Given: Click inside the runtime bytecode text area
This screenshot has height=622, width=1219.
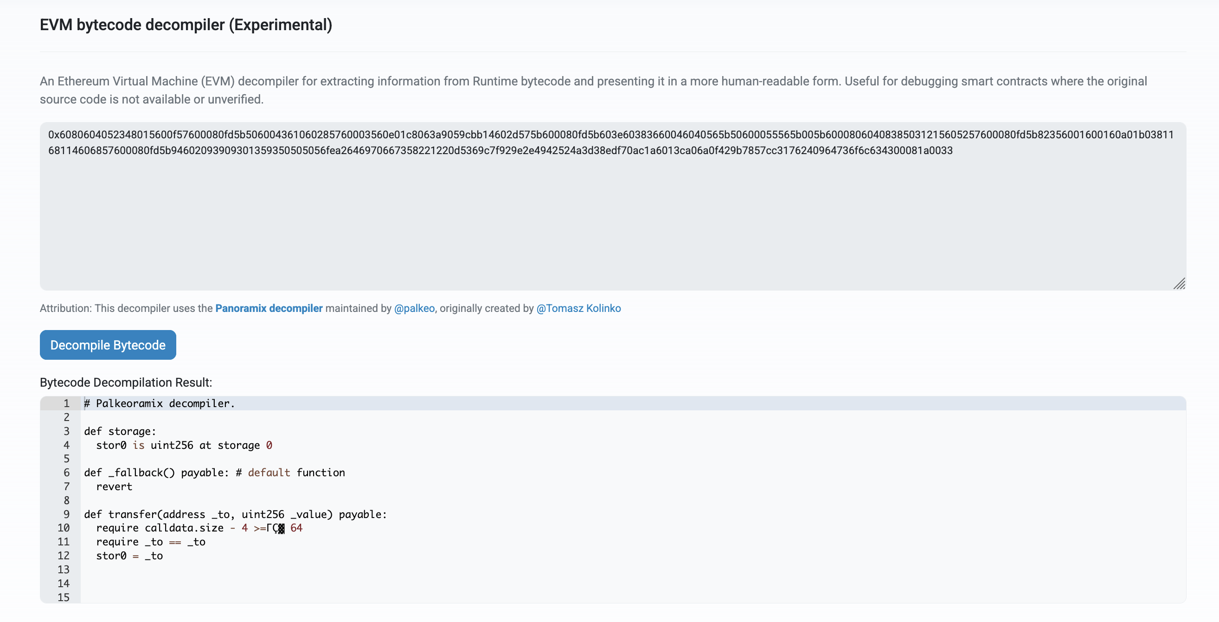Looking at the screenshot, I should pos(613,206).
